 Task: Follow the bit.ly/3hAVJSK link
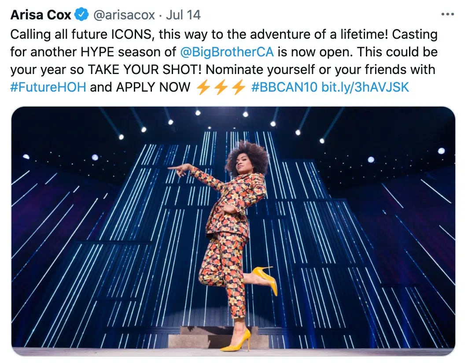coord(365,87)
